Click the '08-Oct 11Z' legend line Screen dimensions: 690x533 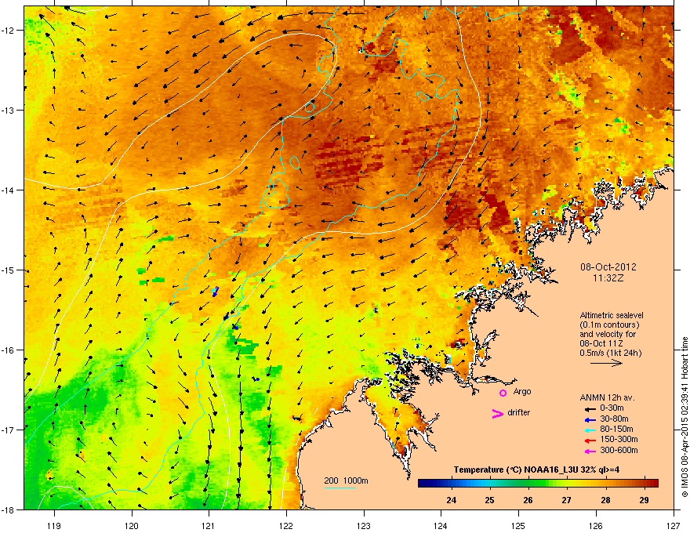point(601,343)
